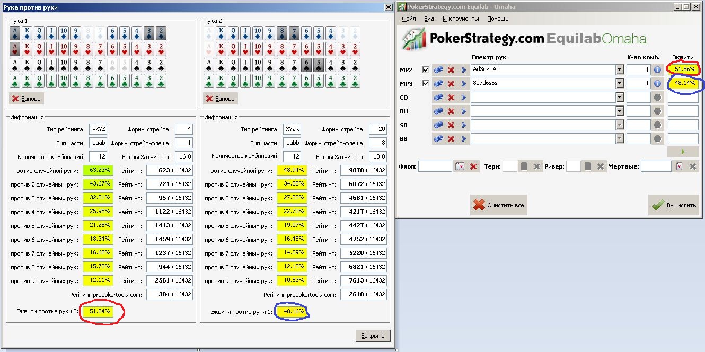Click the Закрыть button
Viewport: 705px width, 352px height.
click(x=373, y=336)
